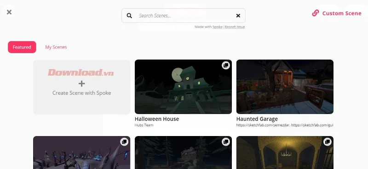
Task: Click copy icon on chandelier hall scene
Action: pyautogui.click(x=328, y=142)
